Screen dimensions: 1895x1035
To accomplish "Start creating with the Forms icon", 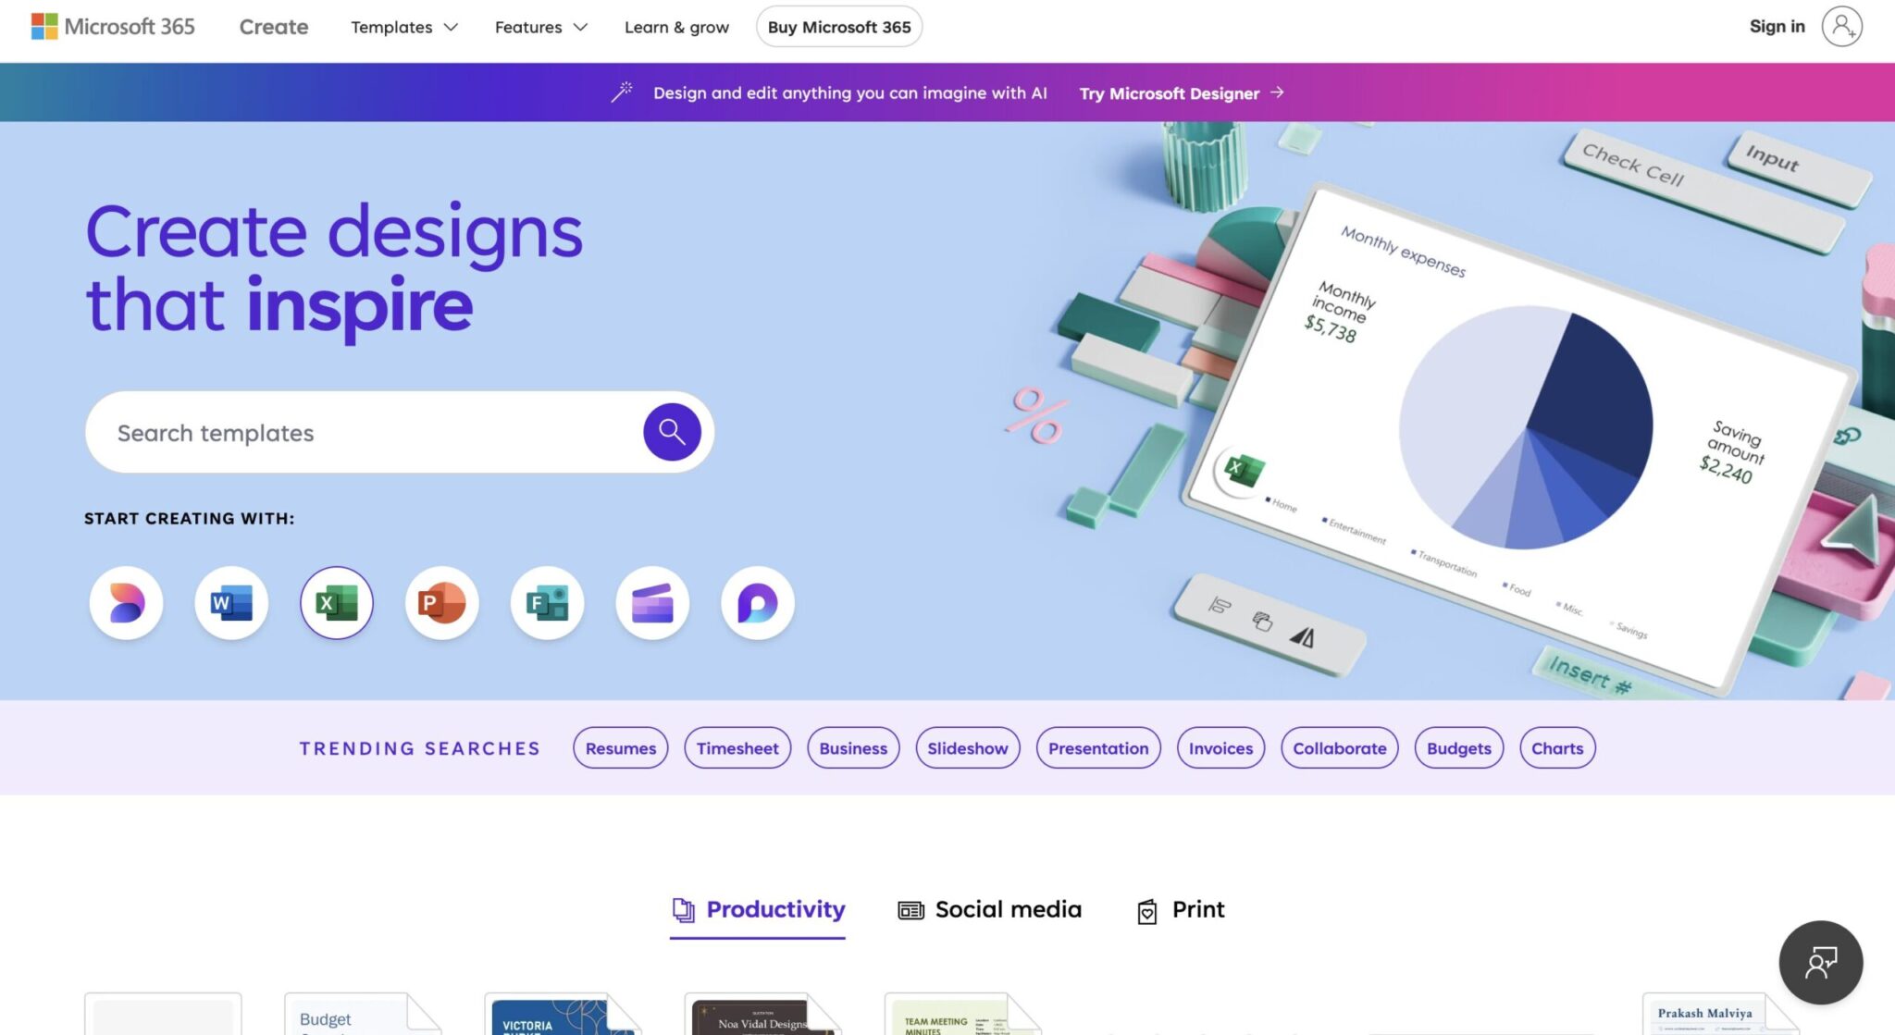I will click(x=547, y=603).
